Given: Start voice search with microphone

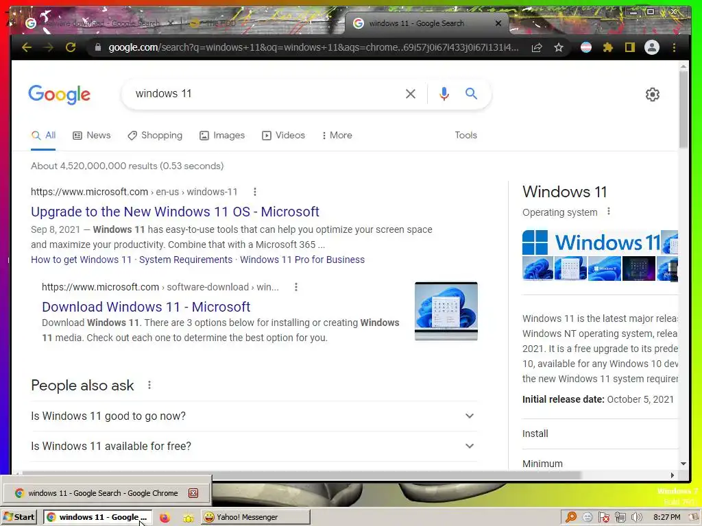Looking at the screenshot, I should 444,94.
